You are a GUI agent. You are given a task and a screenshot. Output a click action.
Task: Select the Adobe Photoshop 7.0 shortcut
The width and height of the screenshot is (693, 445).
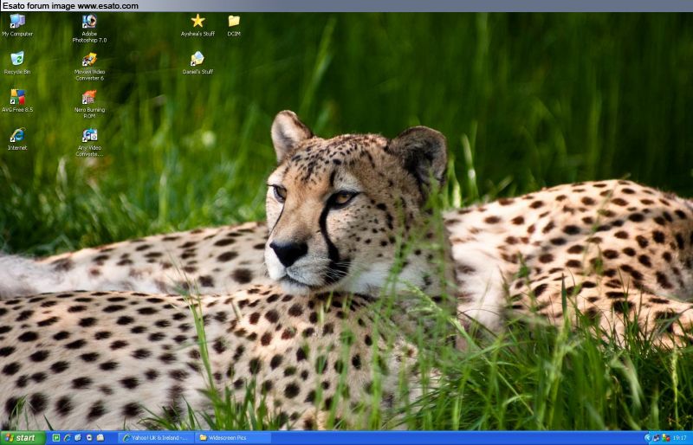click(x=89, y=29)
